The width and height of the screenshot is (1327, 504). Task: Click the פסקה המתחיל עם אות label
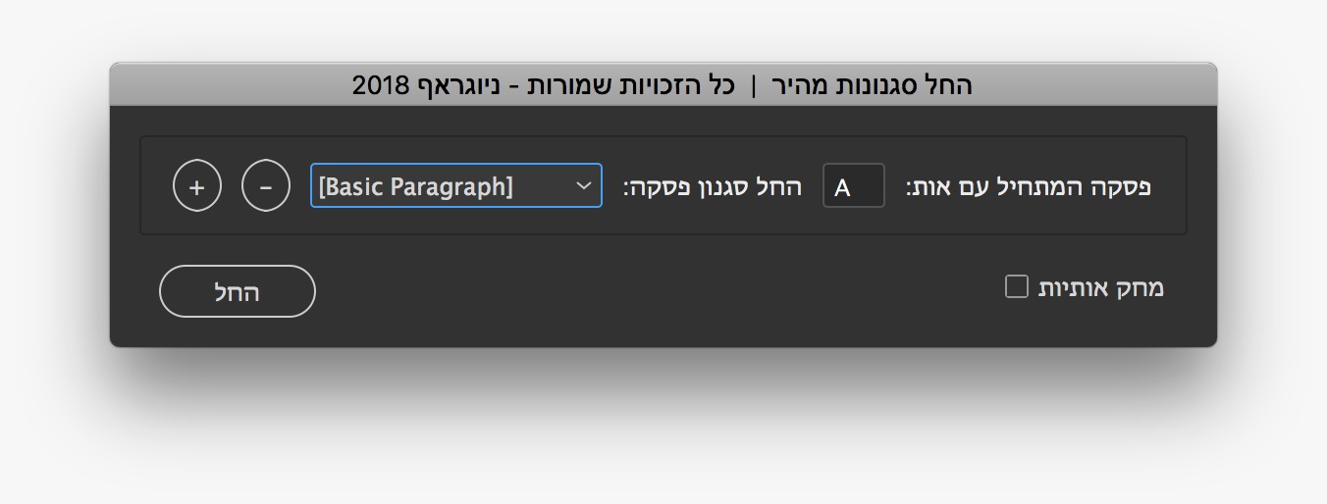[x=1028, y=186]
